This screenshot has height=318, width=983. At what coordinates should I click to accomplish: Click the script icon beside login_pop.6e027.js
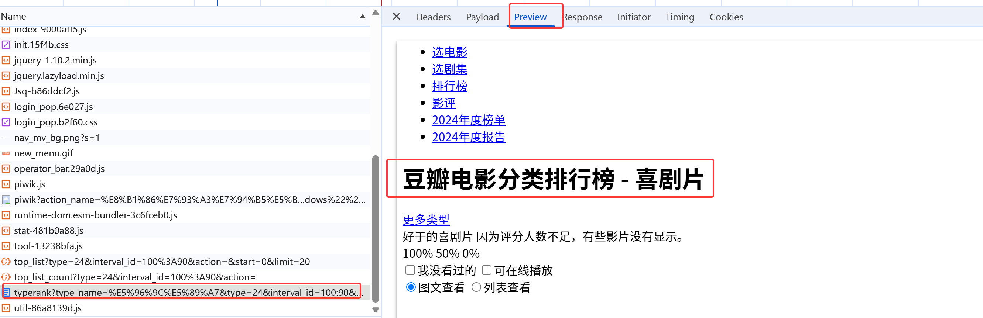click(6, 107)
